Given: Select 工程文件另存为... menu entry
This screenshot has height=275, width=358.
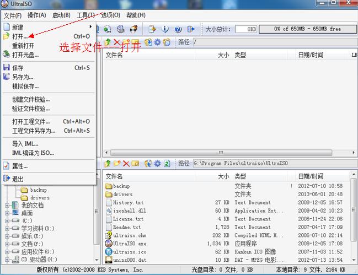Looking at the screenshot, I should pyautogui.click(x=49, y=131).
